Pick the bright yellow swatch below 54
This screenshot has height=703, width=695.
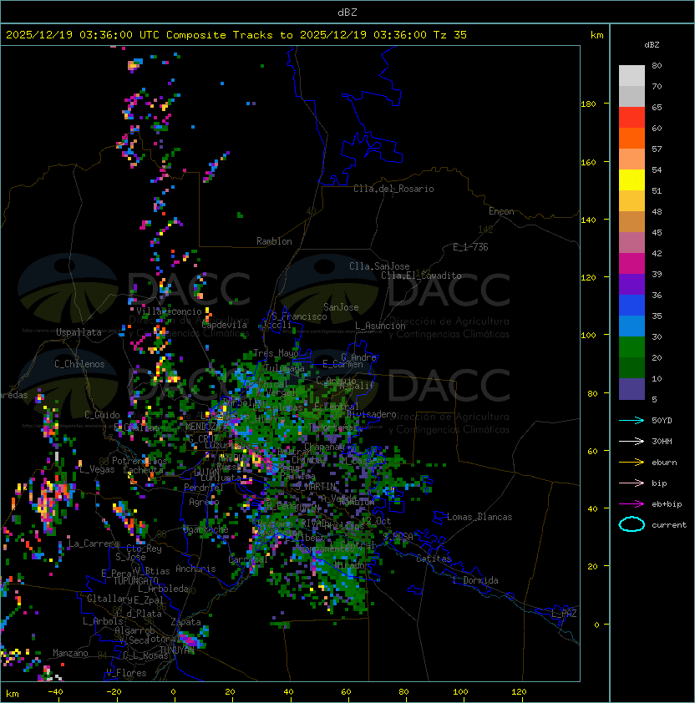click(632, 180)
